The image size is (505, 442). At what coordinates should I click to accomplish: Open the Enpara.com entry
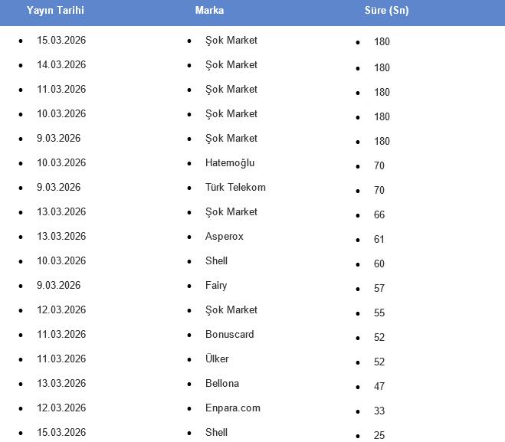(233, 408)
